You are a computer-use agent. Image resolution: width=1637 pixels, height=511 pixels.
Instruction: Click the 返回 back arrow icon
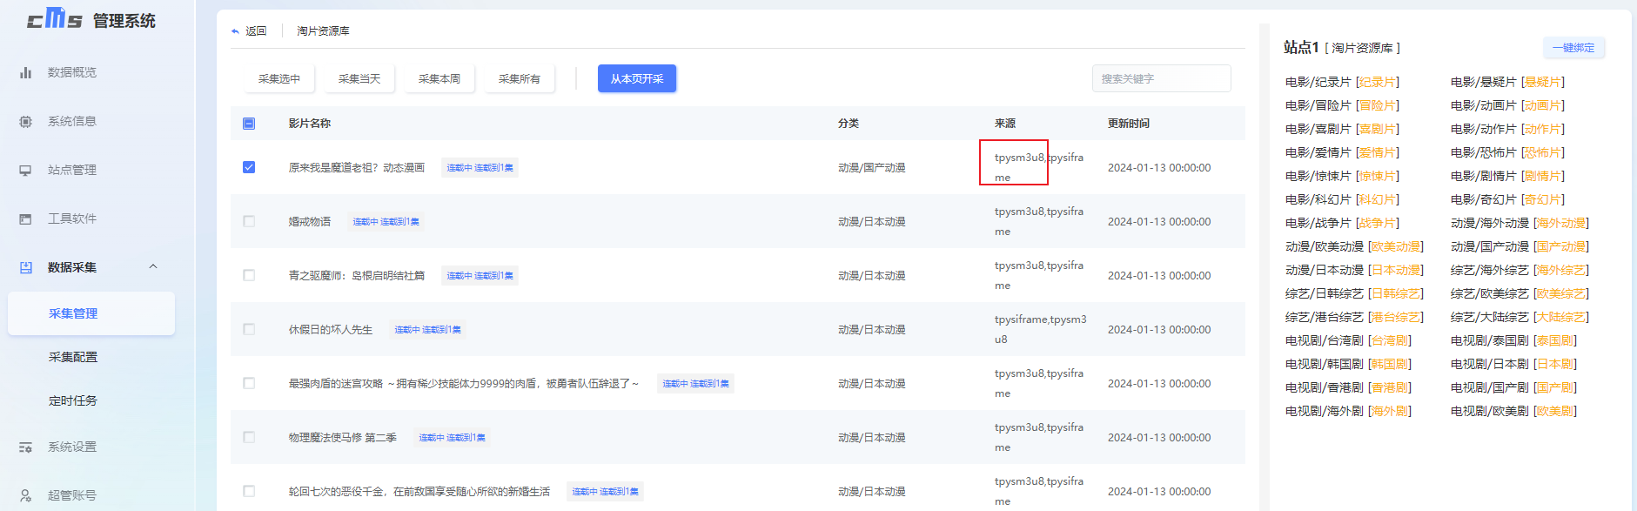click(235, 31)
